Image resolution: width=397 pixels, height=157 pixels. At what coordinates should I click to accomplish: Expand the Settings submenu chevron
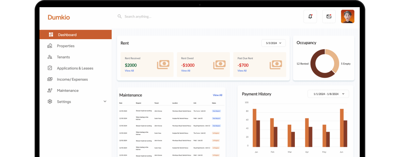tap(105, 102)
